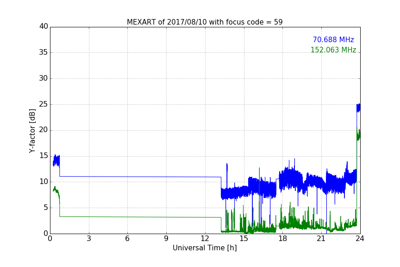
Task: Click the y-axis tick label '20'
Action: coord(44,130)
